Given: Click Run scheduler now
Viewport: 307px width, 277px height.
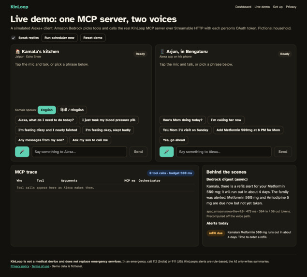Looking at the screenshot, I should click(59, 38).
